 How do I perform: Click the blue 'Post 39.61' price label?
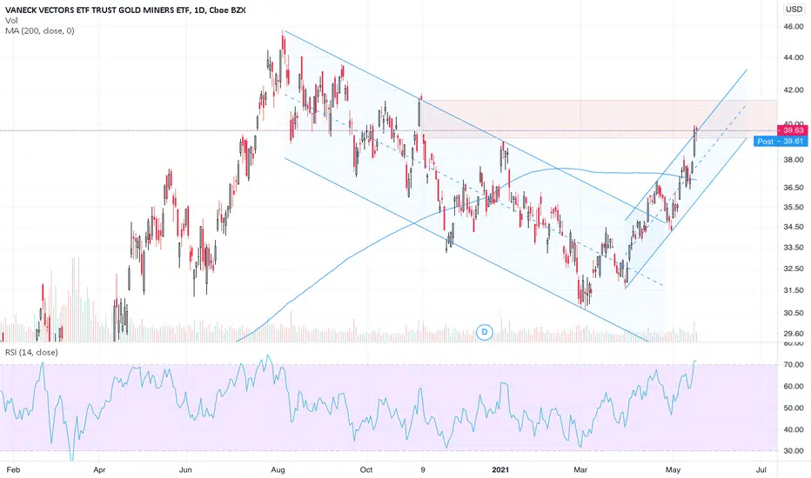click(x=781, y=141)
